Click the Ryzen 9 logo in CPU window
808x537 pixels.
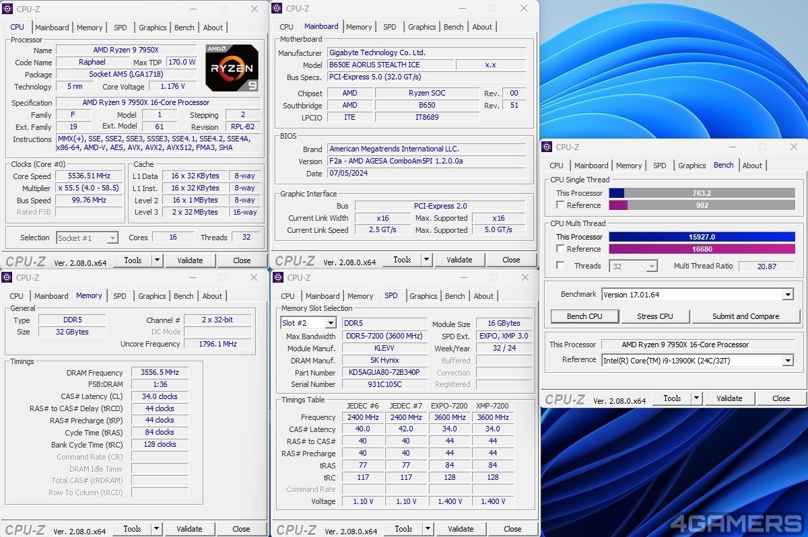tap(232, 68)
